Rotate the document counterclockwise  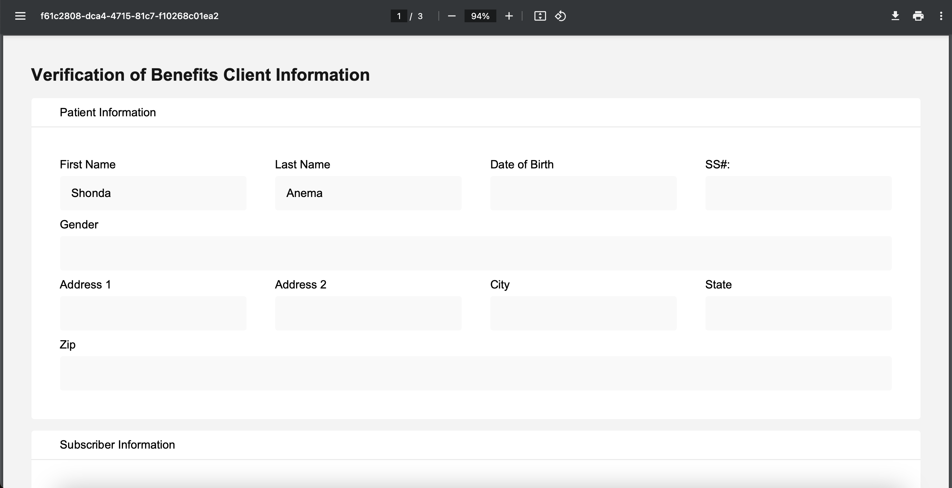coord(560,16)
